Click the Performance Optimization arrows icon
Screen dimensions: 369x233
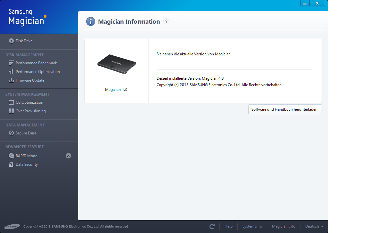[11, 72]
